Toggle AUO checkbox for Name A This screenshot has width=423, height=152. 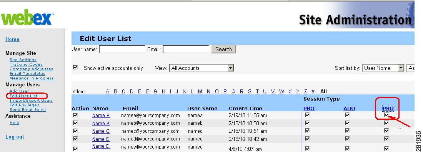(347, 115)
